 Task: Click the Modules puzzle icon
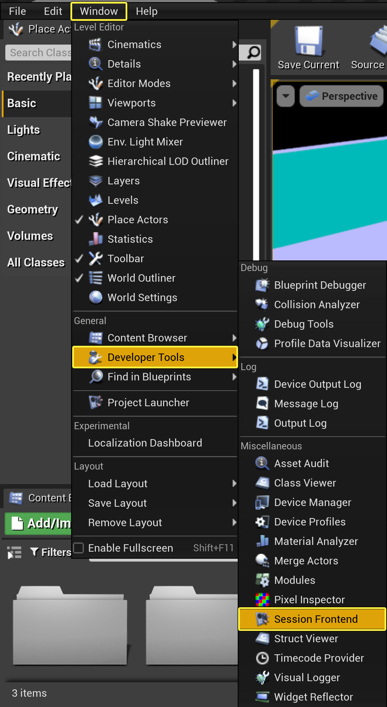pos(262,580)
